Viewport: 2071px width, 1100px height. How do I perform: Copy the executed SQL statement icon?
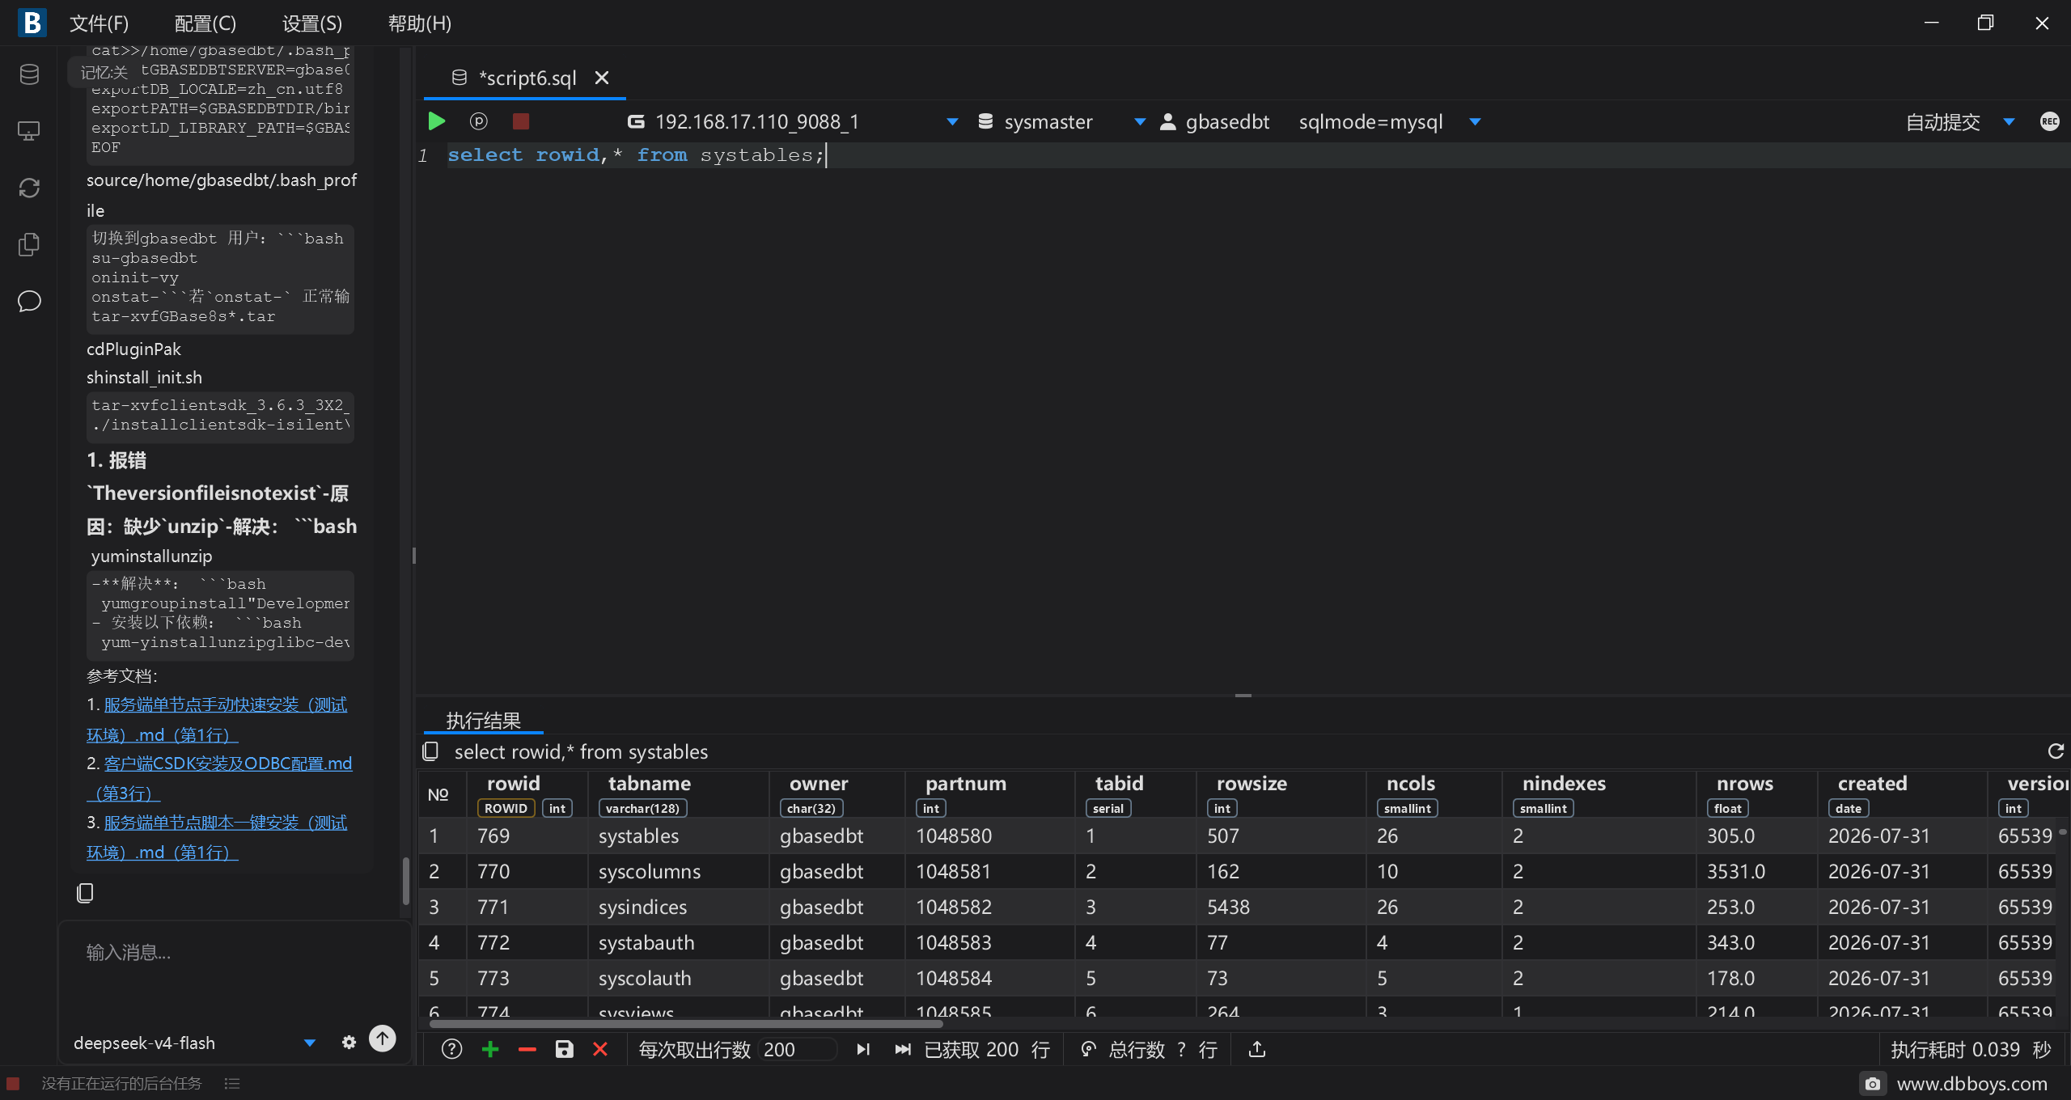[x=431, y=751]
